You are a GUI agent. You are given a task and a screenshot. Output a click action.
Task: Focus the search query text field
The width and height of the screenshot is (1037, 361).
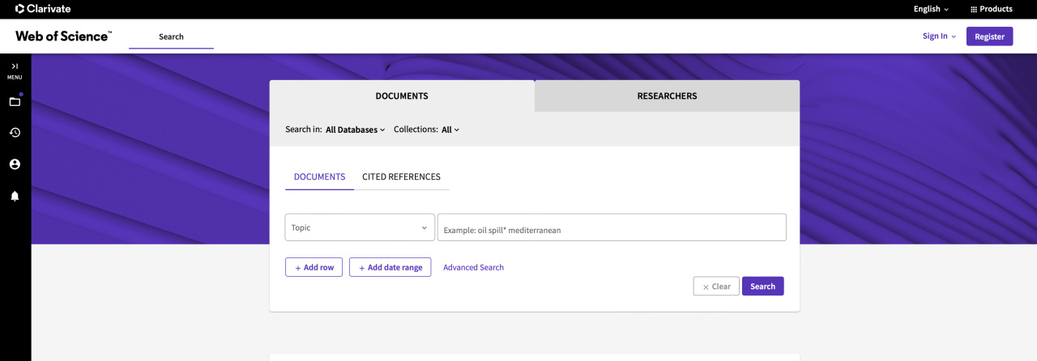[x=612, y=227]
